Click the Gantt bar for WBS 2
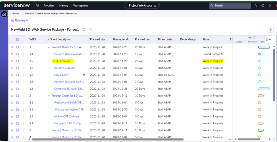Image resolution: width=277 pixels, height=142 pixels. click(261, 96)
